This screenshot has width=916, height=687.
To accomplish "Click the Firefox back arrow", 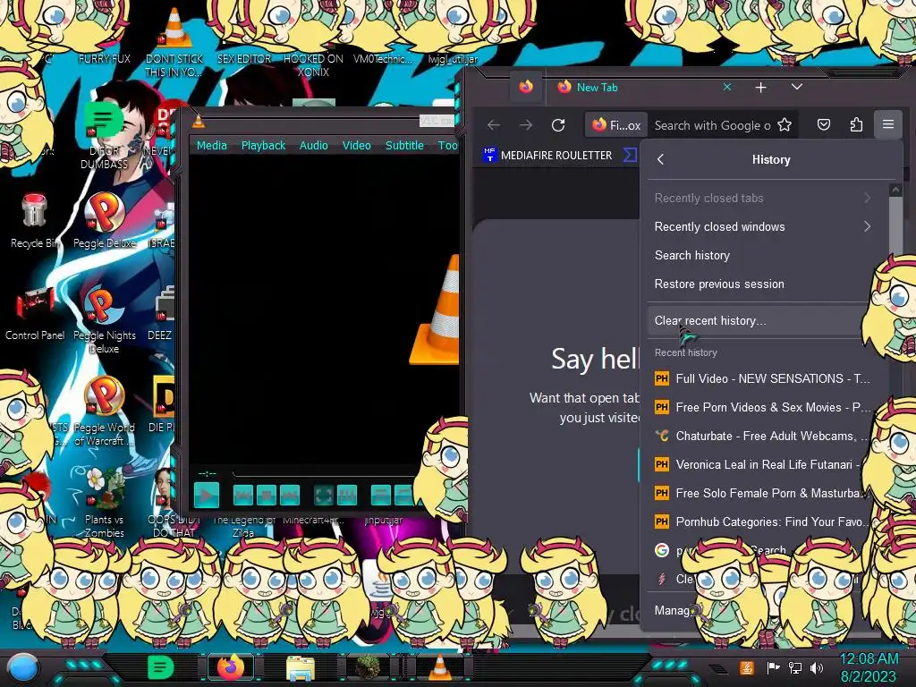I will click(494, 125).
